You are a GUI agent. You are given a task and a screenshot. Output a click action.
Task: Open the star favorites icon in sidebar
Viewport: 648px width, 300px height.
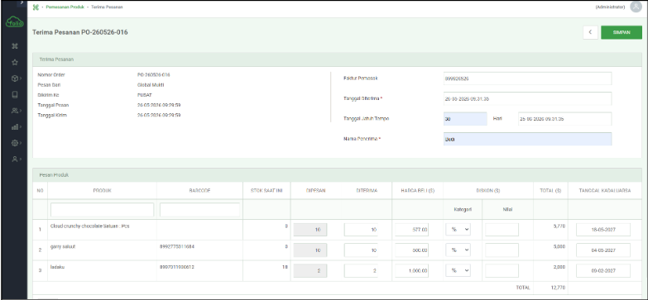pyautogui.click(x=14, y=62)
